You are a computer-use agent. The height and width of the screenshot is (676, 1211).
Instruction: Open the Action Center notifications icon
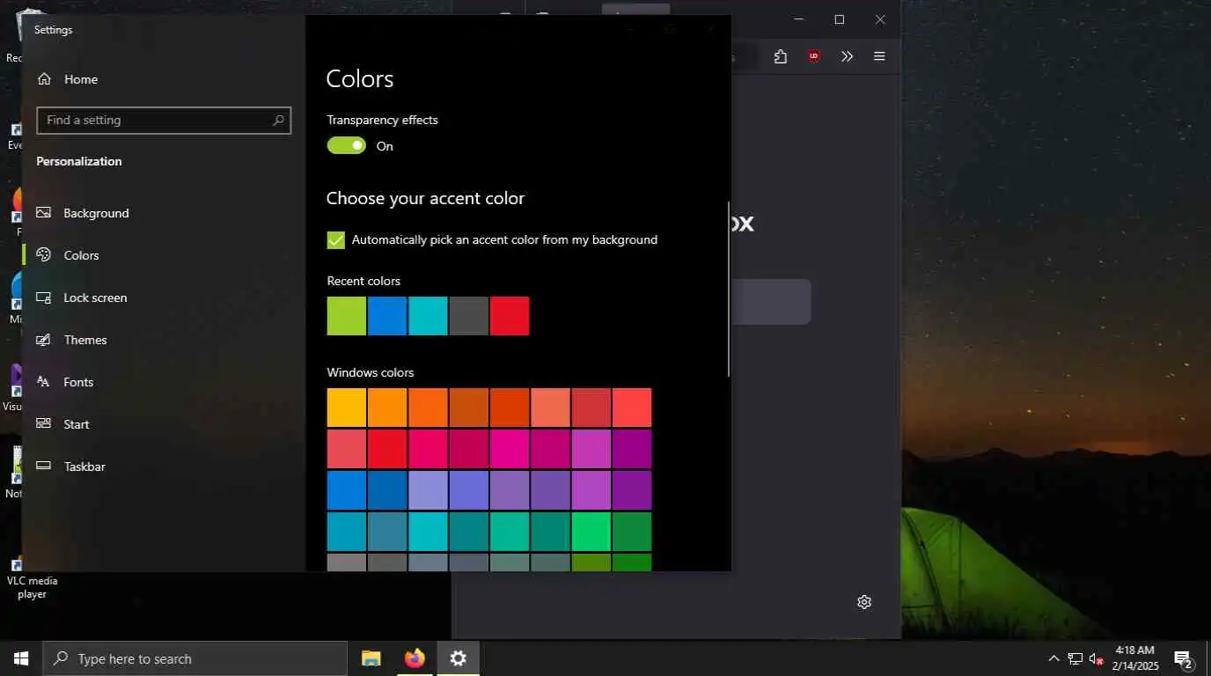tap(1183, 658)
